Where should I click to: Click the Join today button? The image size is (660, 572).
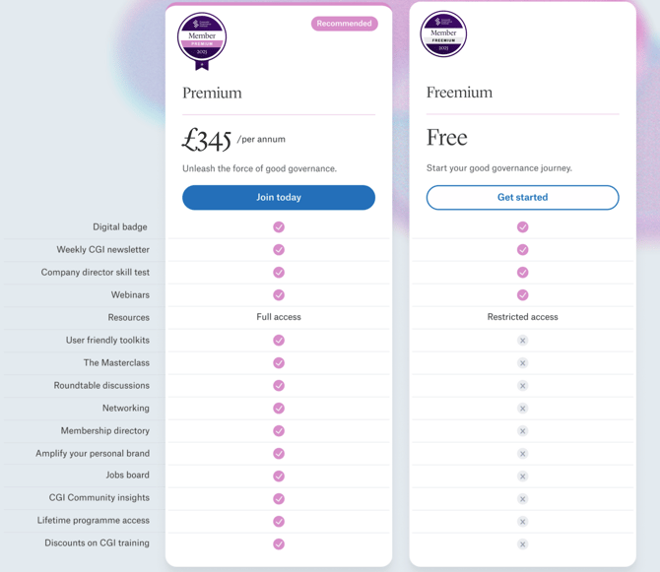tap(279, 197)
